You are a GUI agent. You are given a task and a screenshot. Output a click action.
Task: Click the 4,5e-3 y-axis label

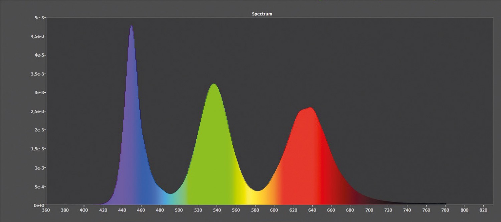coord(36,36)
